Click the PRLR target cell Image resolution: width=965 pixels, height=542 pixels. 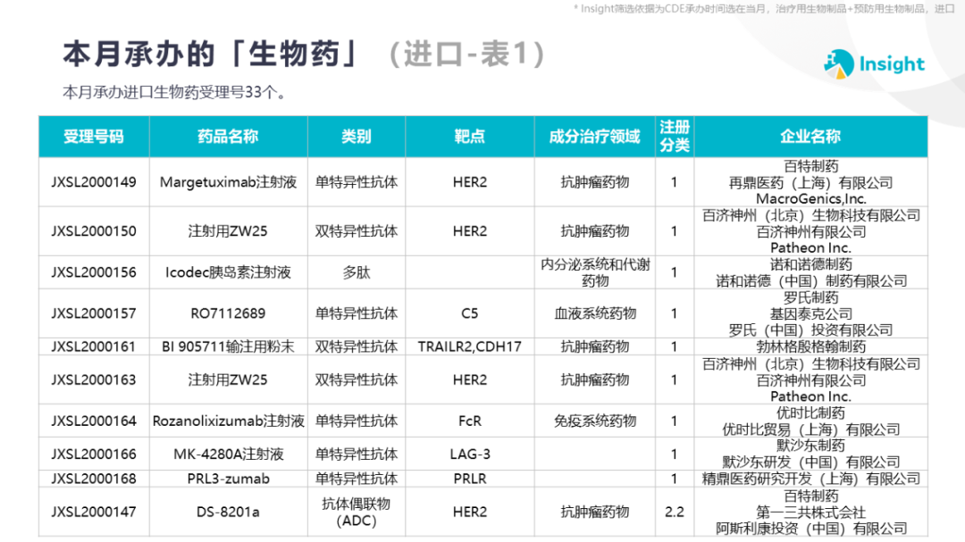click(x=470, y=479)
